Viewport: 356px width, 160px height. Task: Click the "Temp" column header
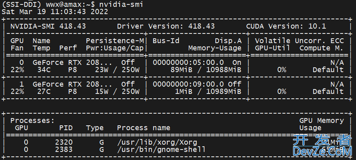(42, 48)
